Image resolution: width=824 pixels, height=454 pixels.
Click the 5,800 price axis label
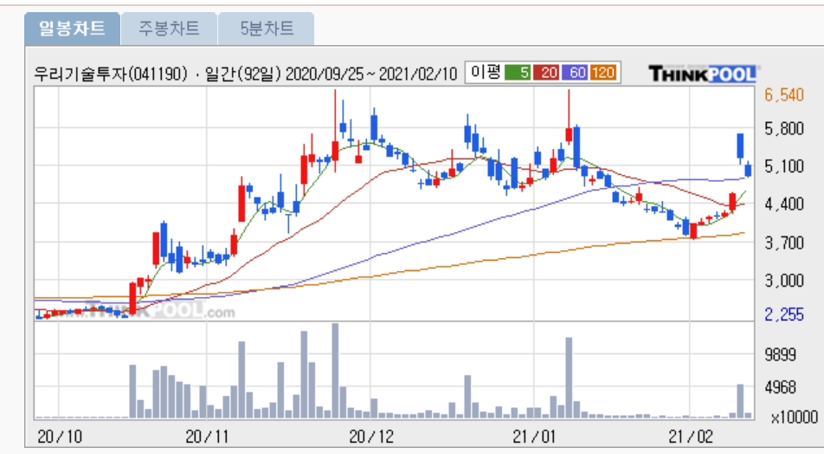click(784, 129)
